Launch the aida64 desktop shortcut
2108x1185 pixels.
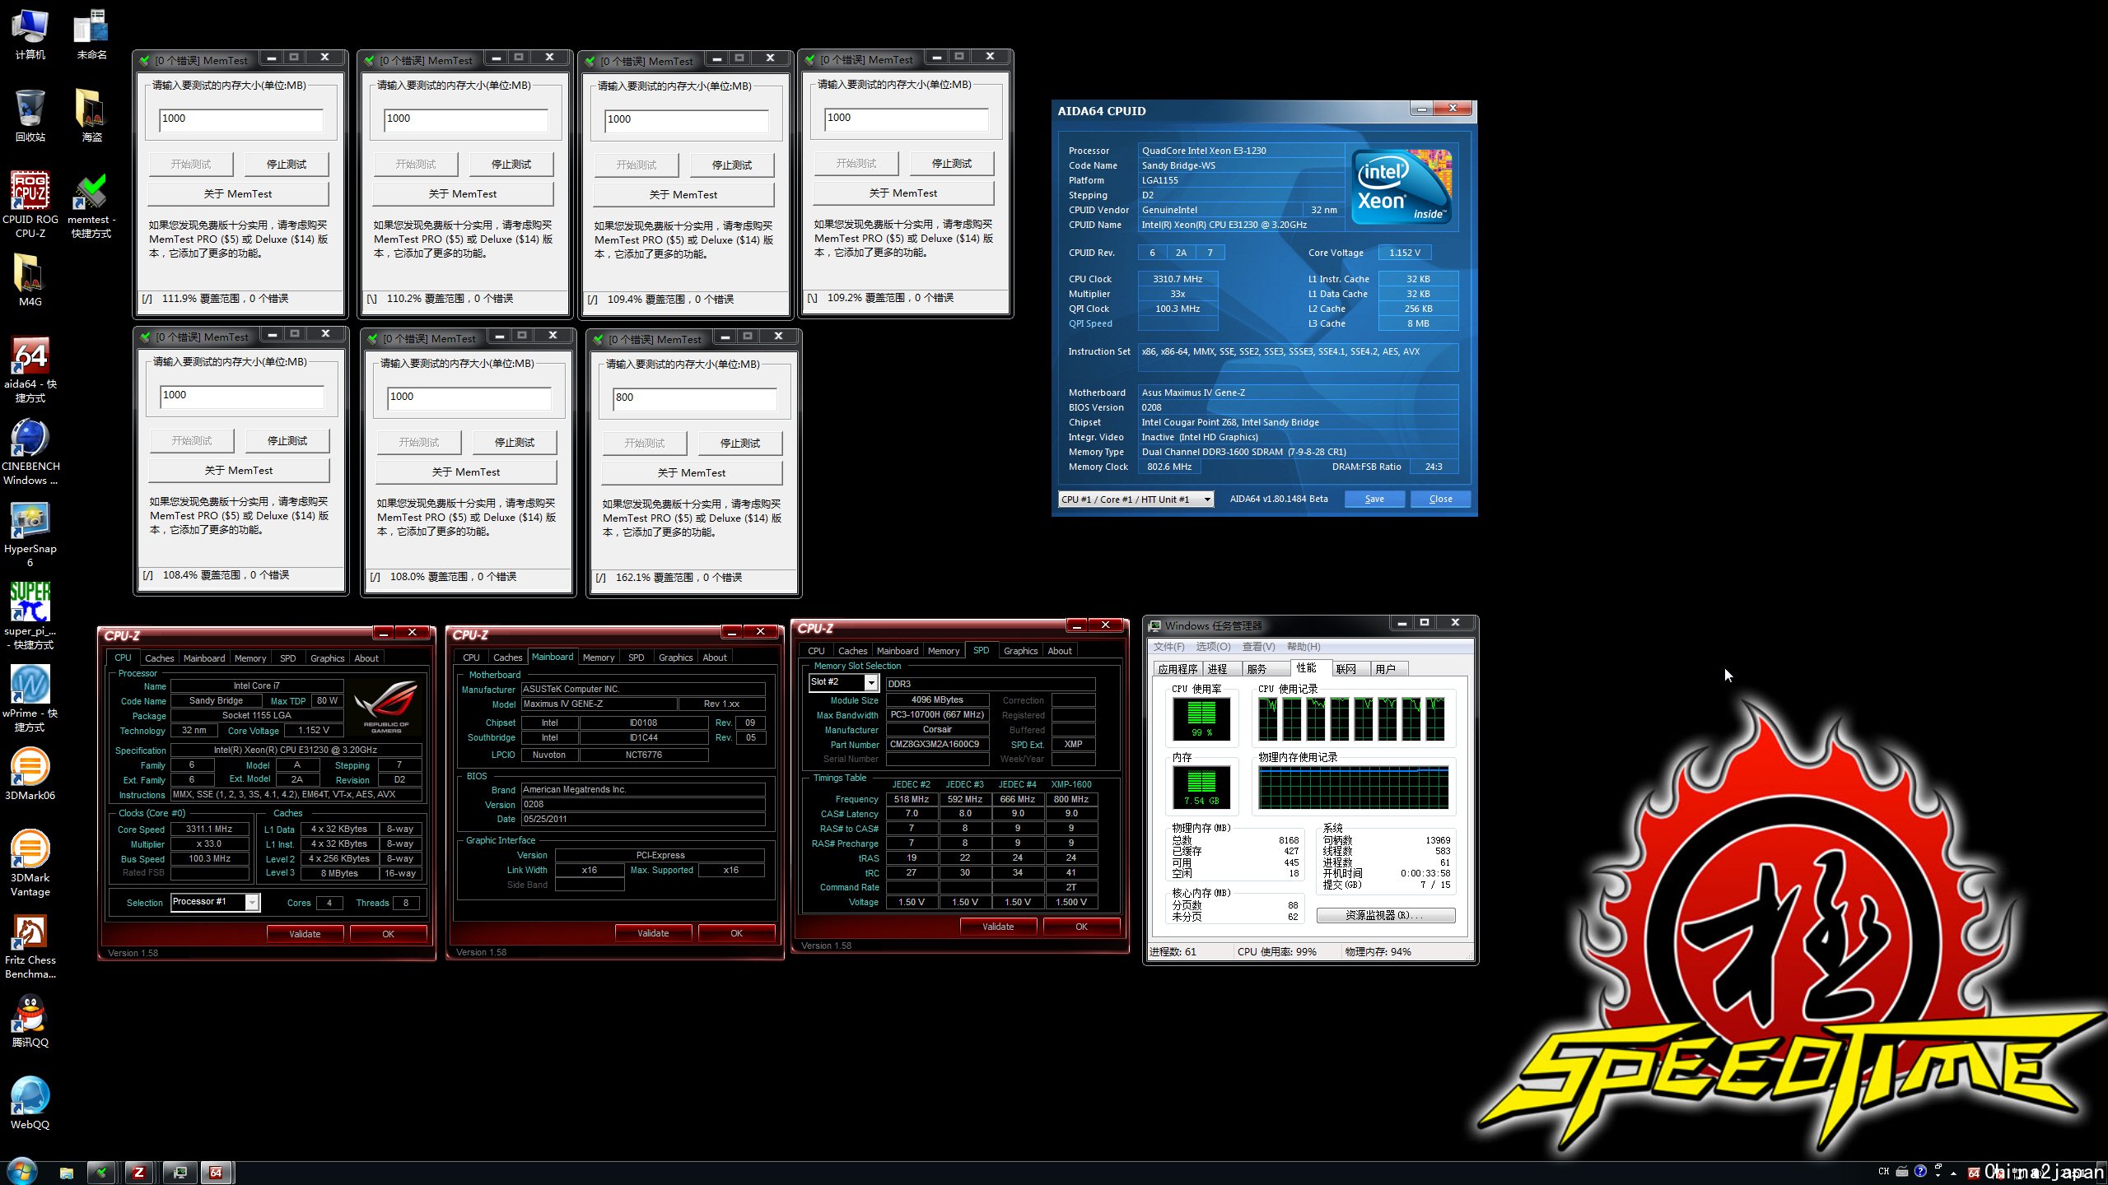point(30,369)
